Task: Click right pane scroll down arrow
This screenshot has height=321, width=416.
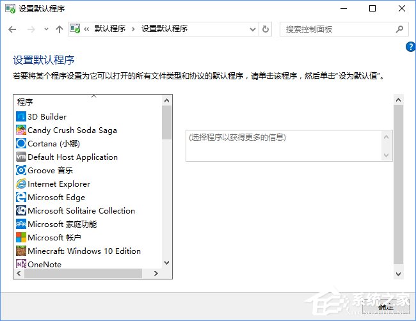Action: (x=398, y=274)
